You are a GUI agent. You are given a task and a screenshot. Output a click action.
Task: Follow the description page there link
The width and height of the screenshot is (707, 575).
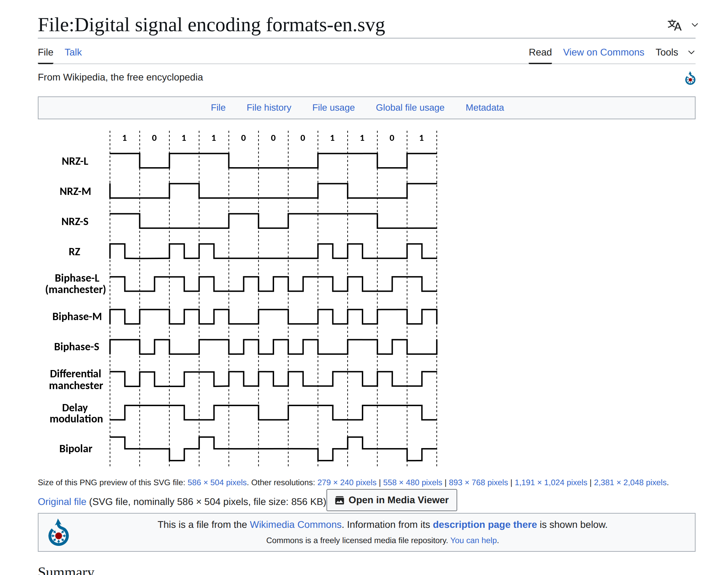pos(485,525)
